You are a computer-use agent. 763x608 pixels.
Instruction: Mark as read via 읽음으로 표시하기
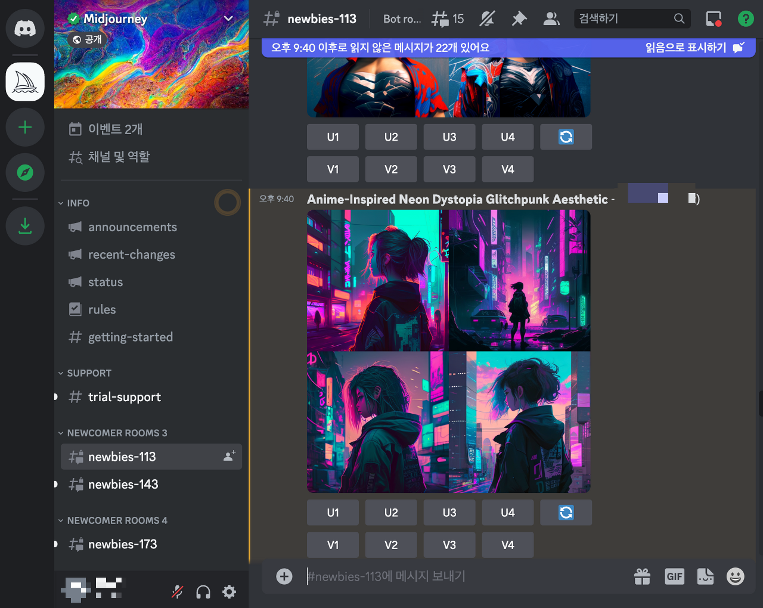[x=694, y=48]
